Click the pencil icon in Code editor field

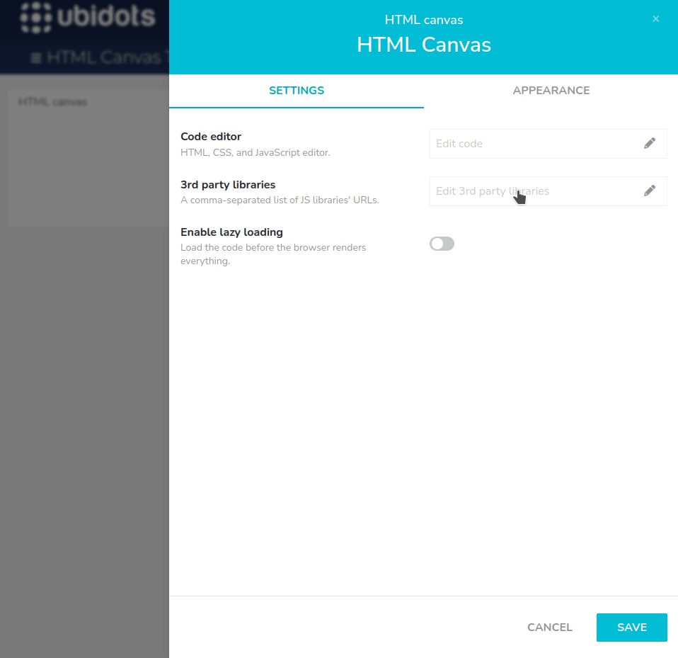pyautogui.click(x=649, y=143)
